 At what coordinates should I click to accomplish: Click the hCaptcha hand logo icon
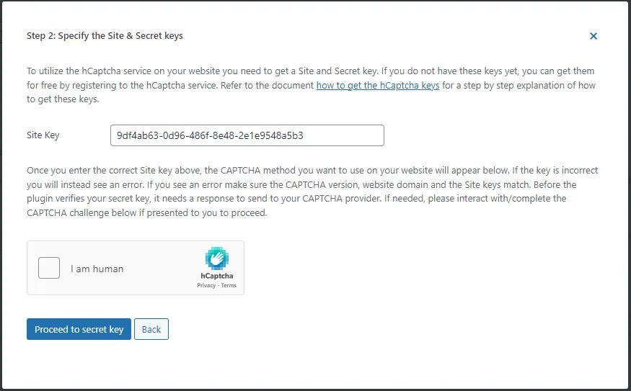tap(217, 258)
